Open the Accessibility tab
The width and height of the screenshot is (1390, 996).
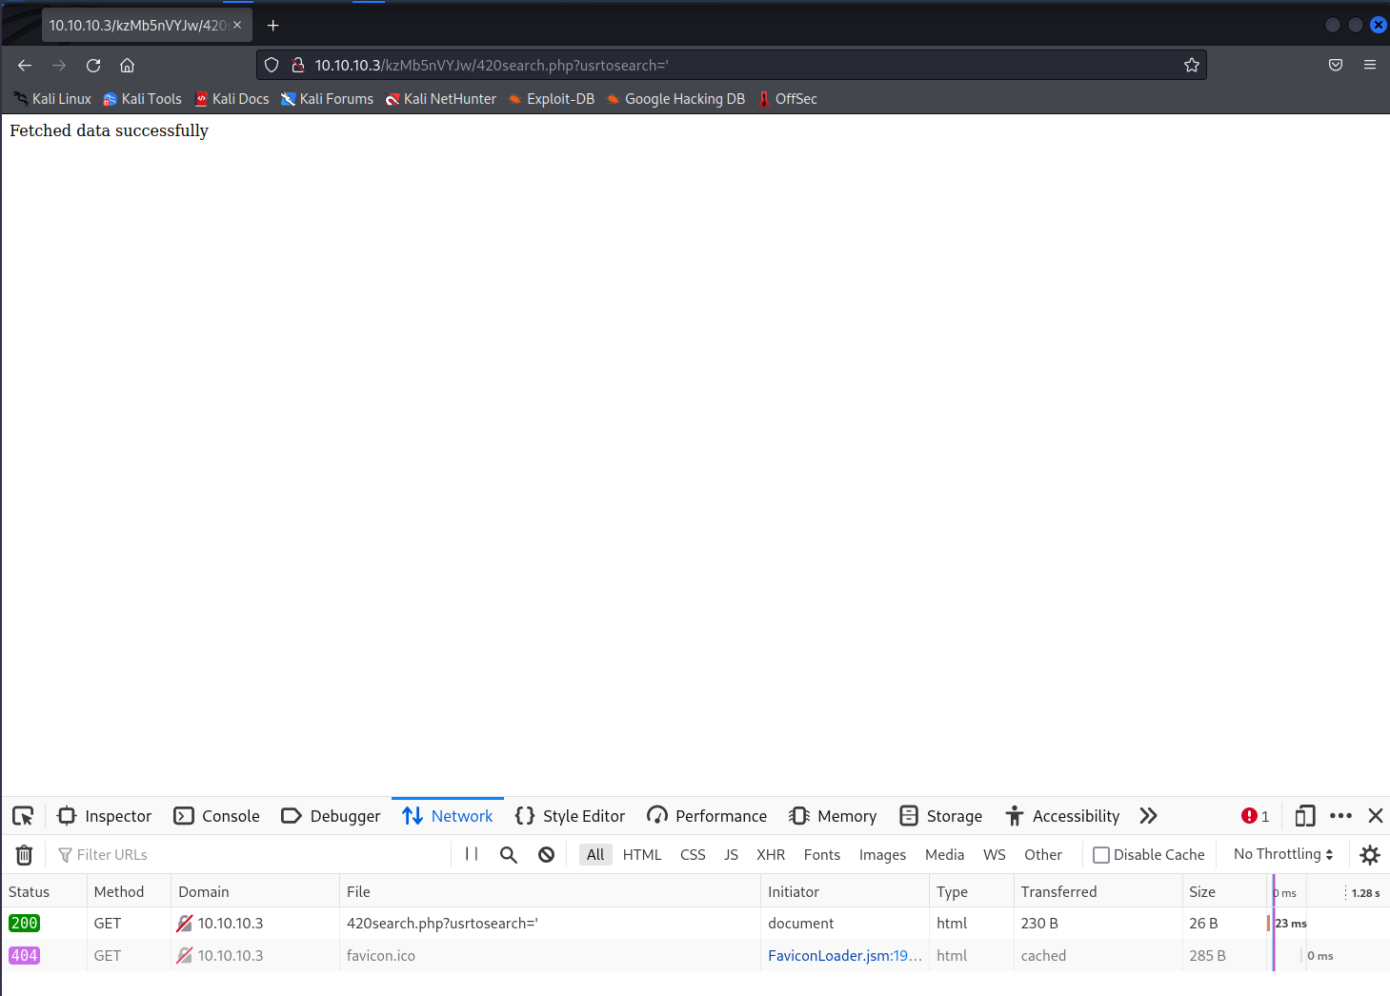[1063, 816]
